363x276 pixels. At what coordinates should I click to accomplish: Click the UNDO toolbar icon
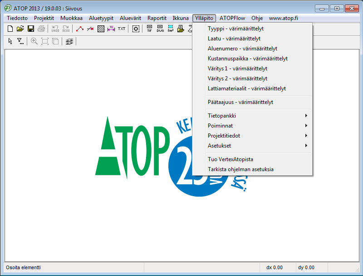click(55, 29)
